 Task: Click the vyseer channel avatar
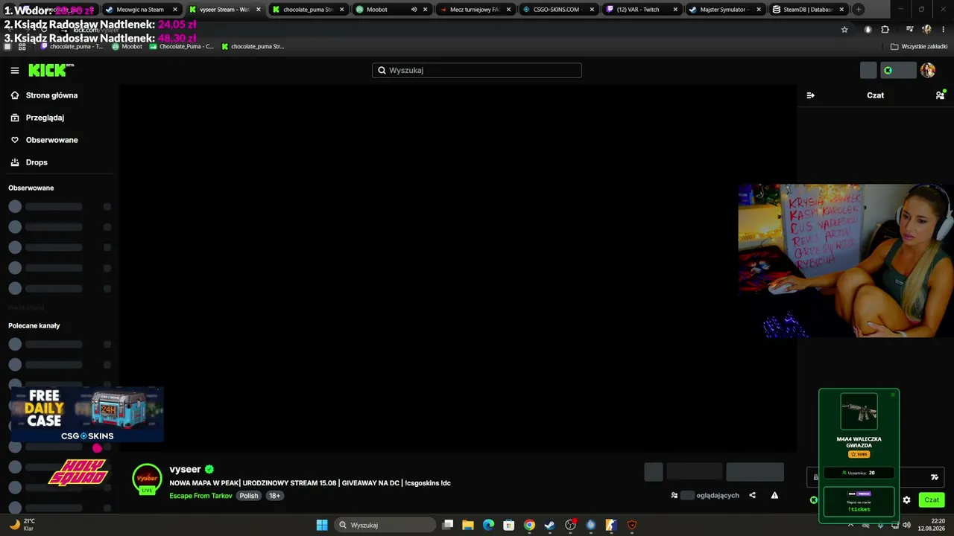[147, 479]
